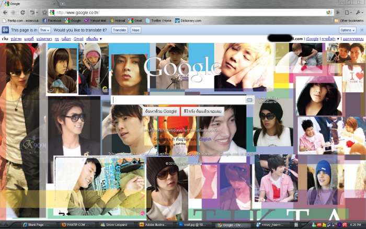Viewport: 366px width, 229px height.
Task: Click the undo-style curved arrow icon in toolbar
Action: click(x=32, y=13)
